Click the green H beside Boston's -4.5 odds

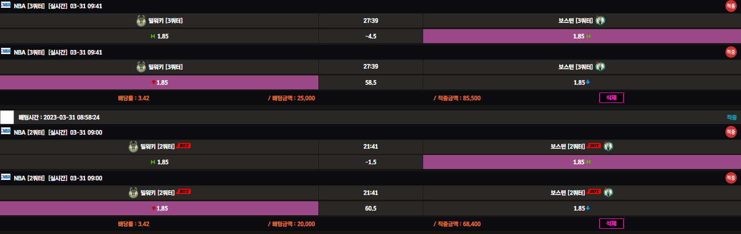[588, 36]
